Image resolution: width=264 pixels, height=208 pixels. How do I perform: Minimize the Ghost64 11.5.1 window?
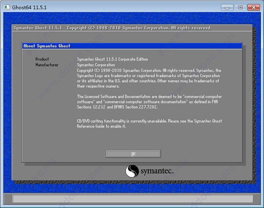(227, 7)
